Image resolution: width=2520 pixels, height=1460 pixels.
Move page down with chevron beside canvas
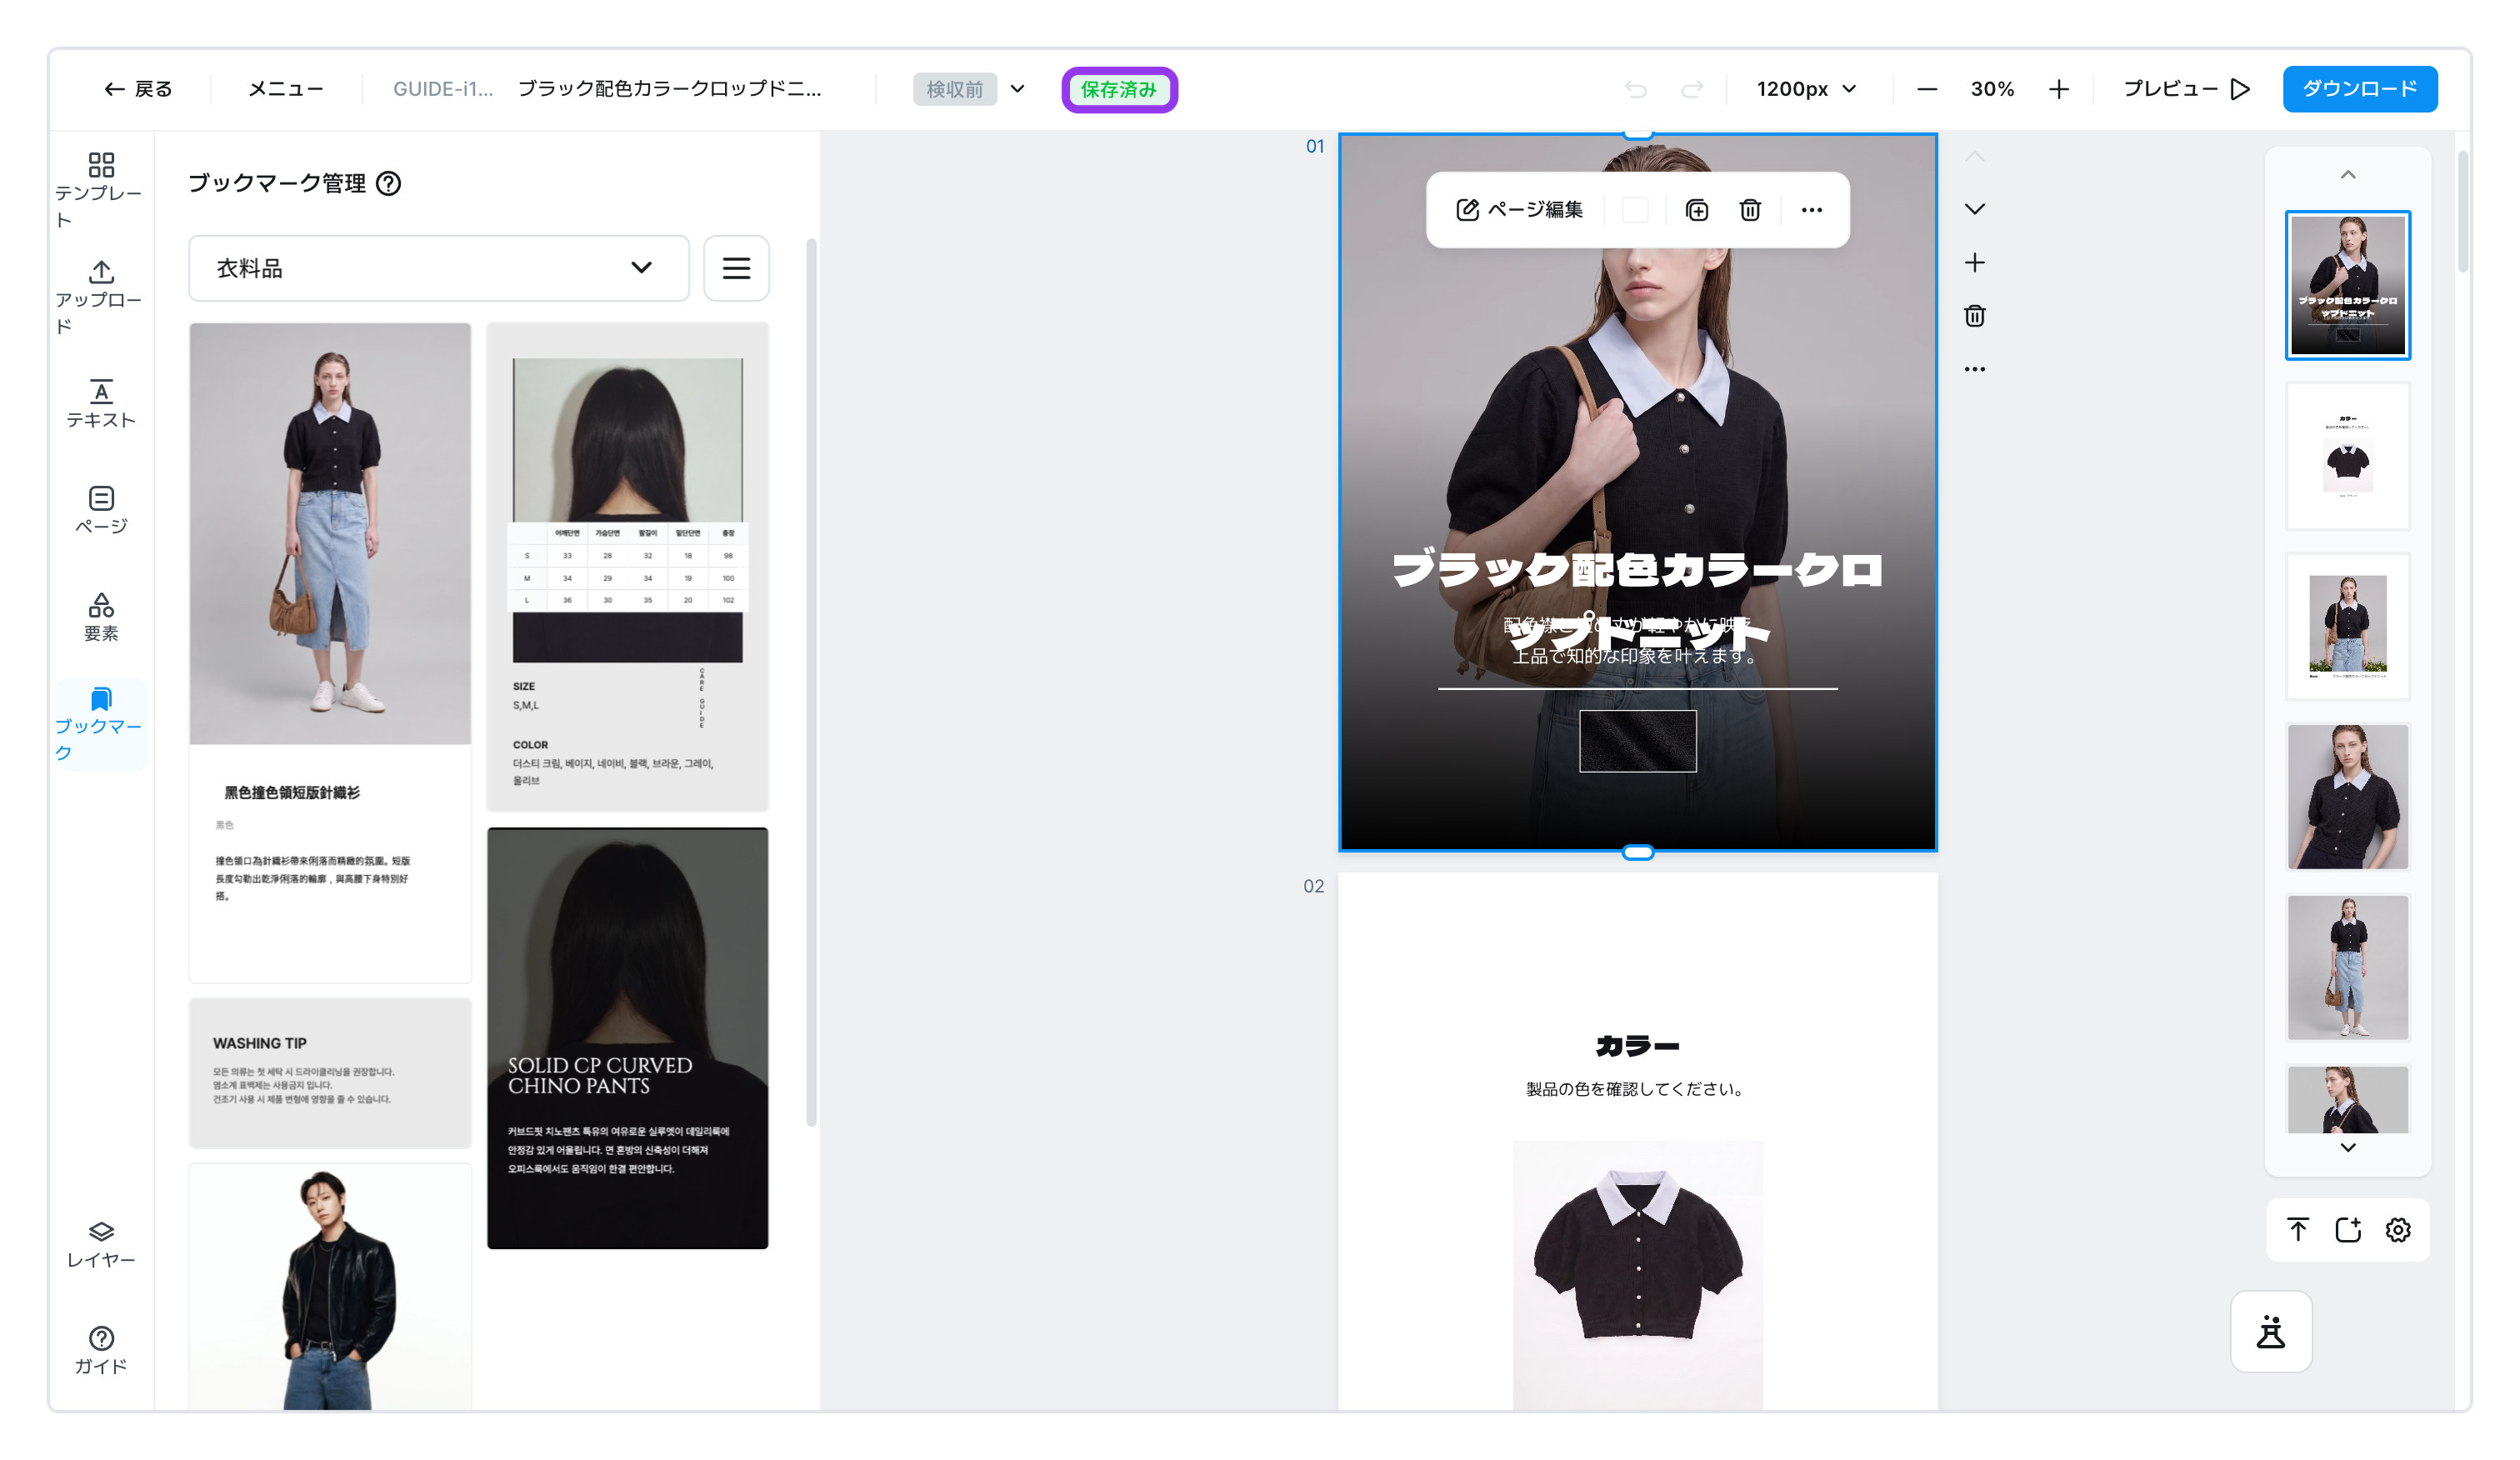[x=1974, y=209]
